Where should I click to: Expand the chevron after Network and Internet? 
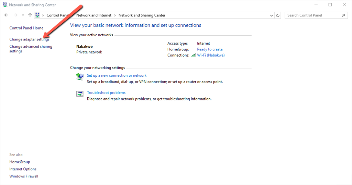pyautogui.click(x=115, y=15)
